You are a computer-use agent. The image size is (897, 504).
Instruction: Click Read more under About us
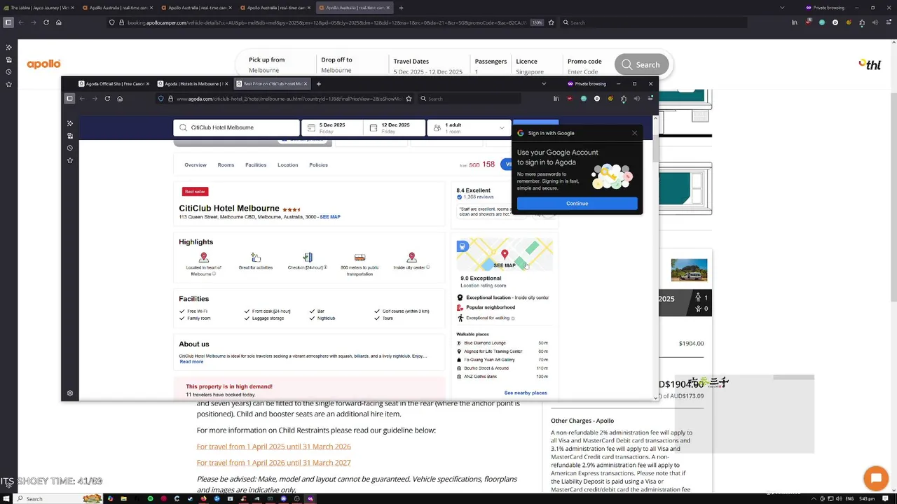tap(191, 362)
